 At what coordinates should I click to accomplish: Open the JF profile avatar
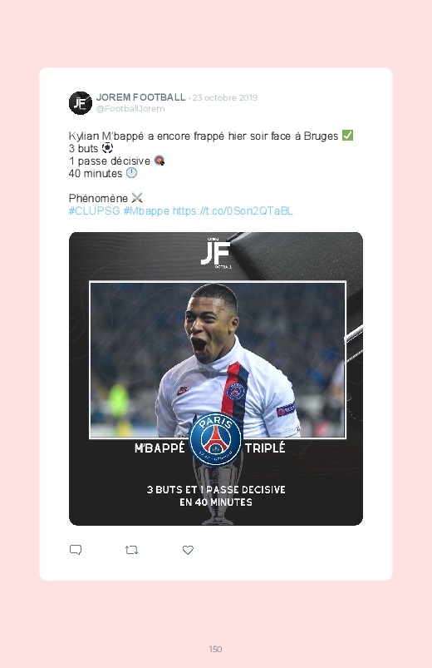(81, 102)
